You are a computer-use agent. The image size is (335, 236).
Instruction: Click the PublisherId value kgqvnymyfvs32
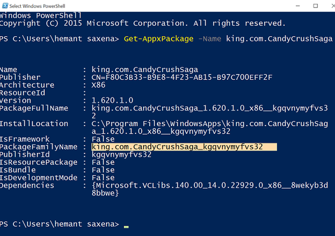click(122, 155)
